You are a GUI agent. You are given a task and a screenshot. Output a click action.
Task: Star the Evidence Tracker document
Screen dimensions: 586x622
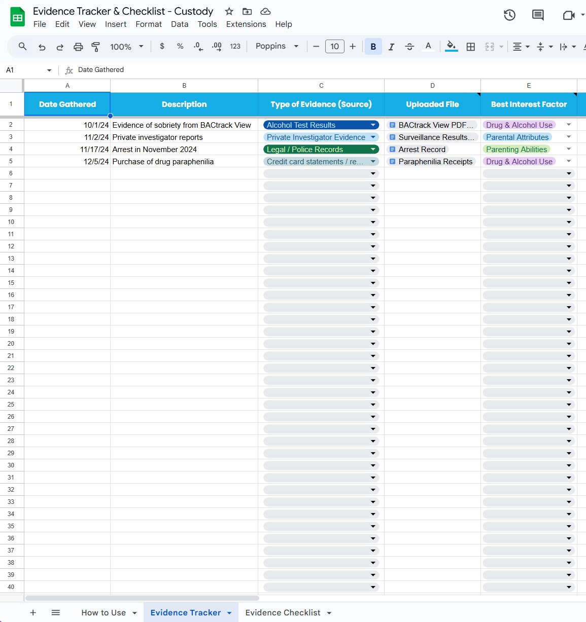coord(229,11)
